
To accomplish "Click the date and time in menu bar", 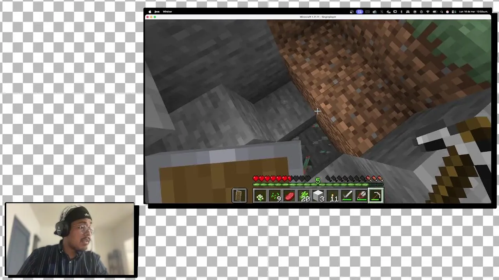I will [x=474, y=12].
